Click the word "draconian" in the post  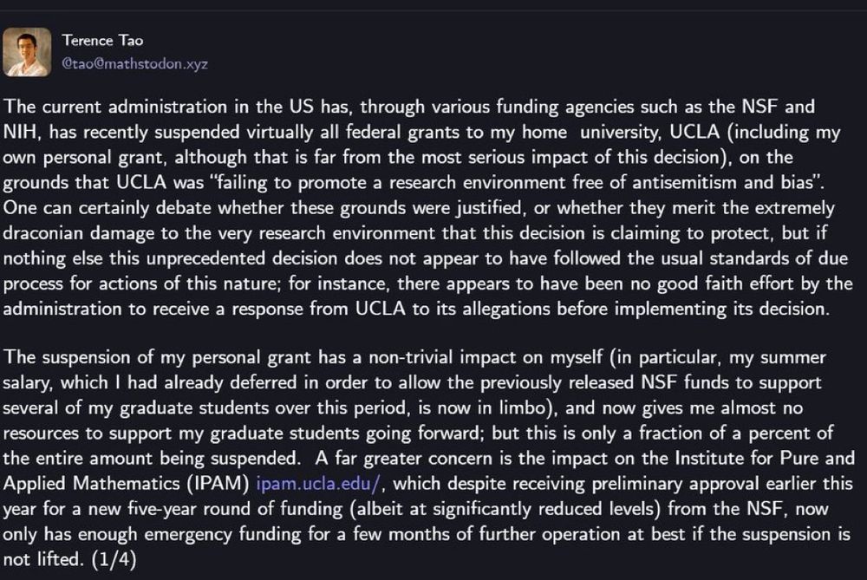(x=43, y=232)
